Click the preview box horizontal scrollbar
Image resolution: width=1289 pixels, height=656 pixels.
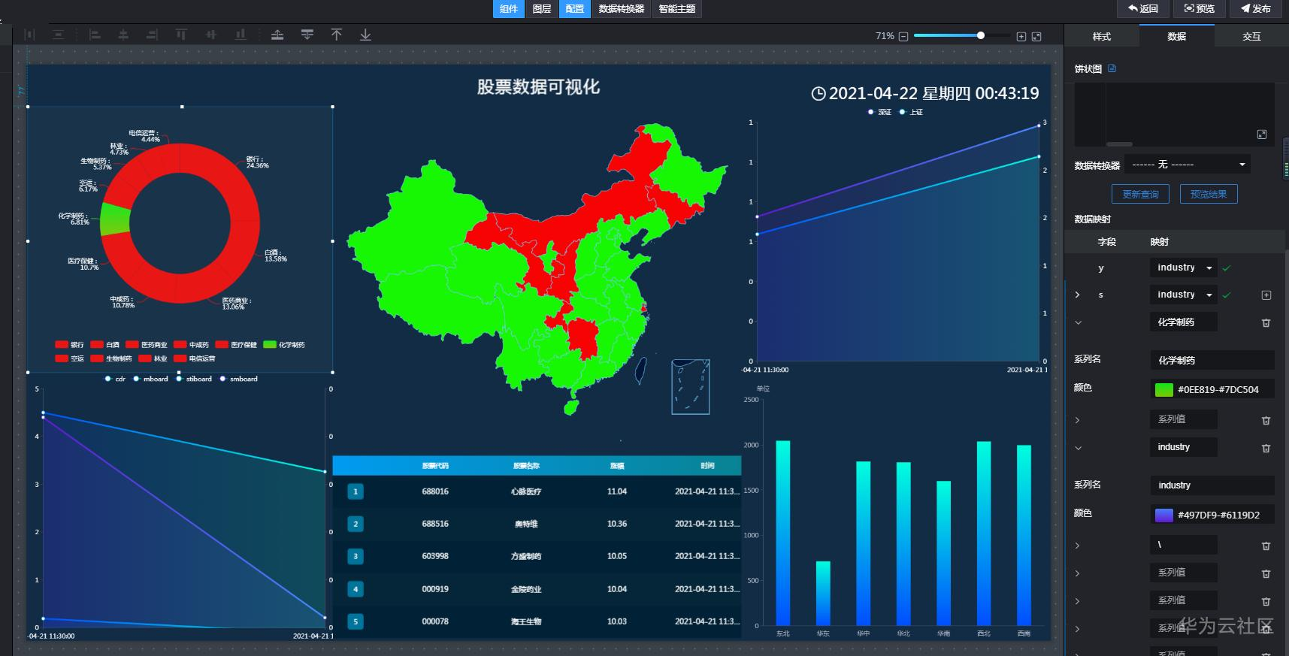tap(1119, 144)
